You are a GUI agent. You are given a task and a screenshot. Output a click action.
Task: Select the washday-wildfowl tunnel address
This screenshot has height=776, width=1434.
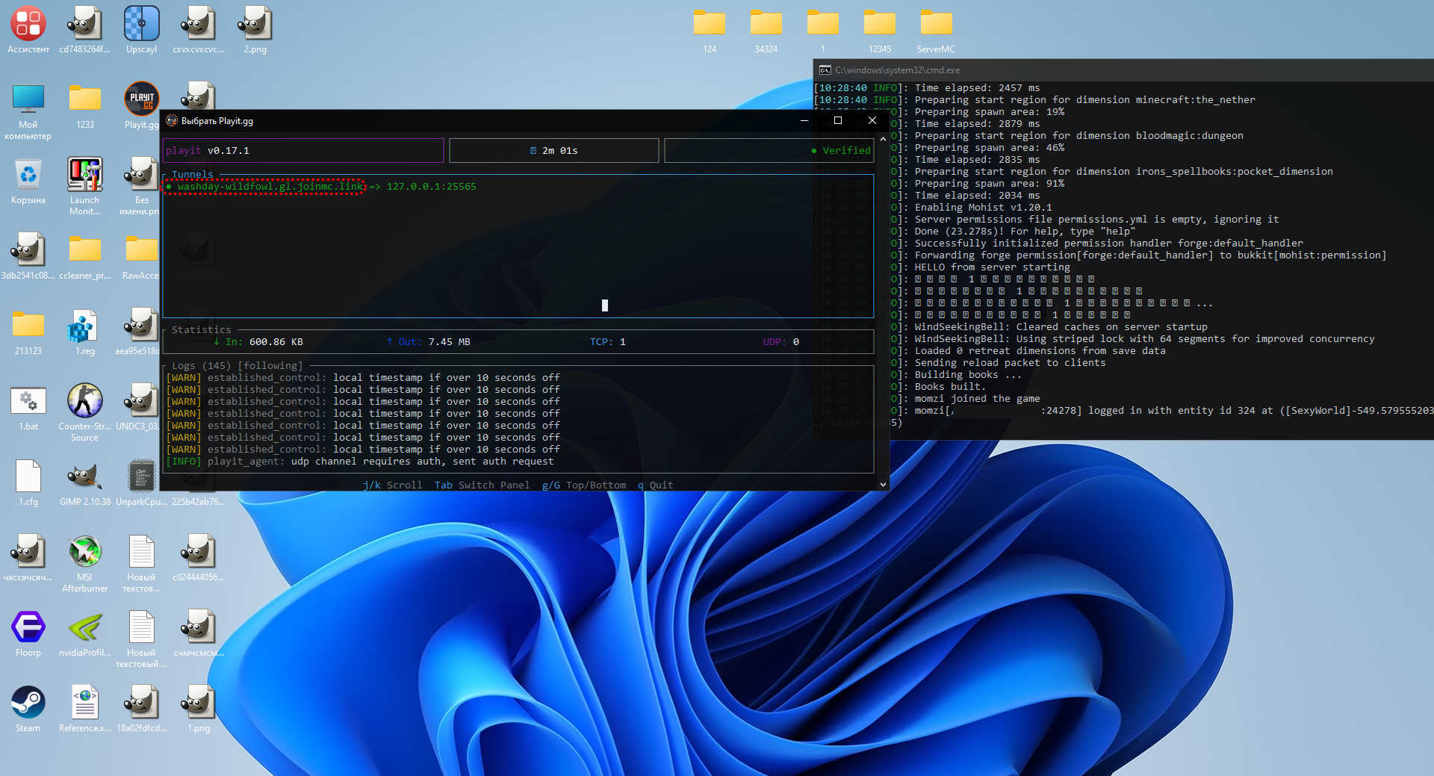[269, 187]
